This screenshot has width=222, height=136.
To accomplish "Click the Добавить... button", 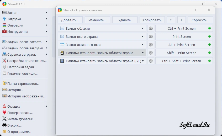I will tap(70, 20).
